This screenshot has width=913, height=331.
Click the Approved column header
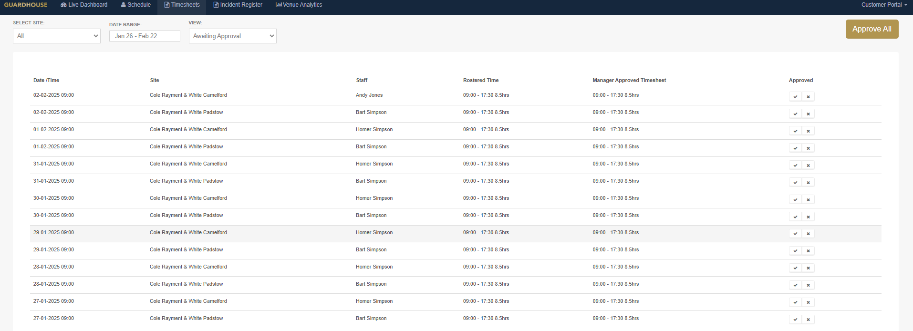click(x=801, y=80)
